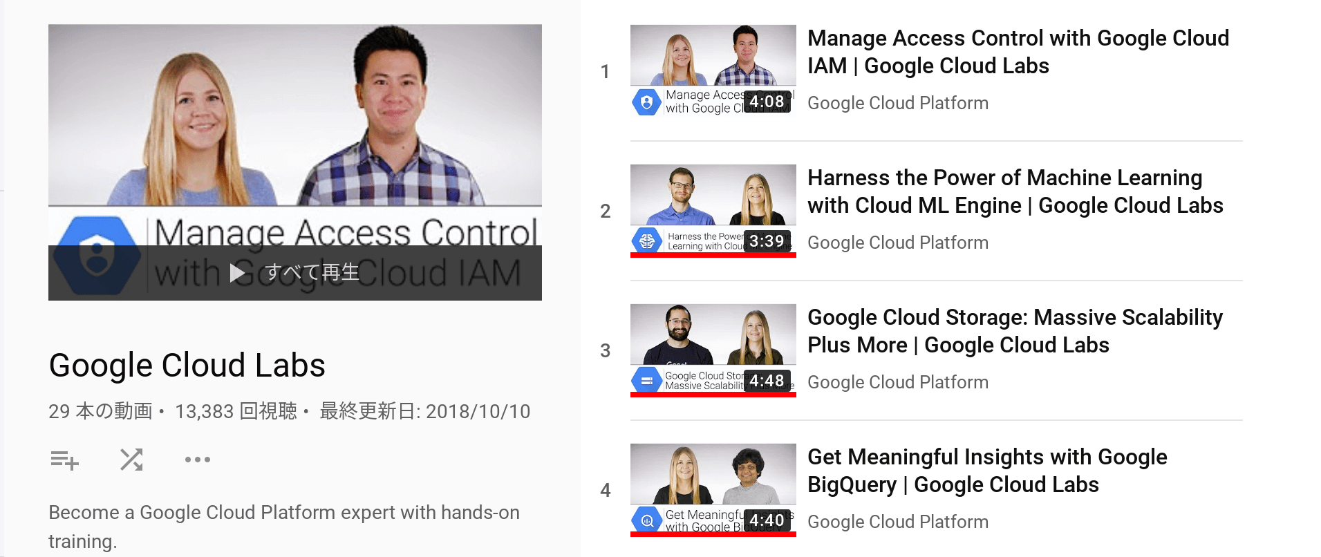The width and height of the screenshot is (1321, 557).
Task: Click the 3:39 duration badge
Action: pos(767,241)
